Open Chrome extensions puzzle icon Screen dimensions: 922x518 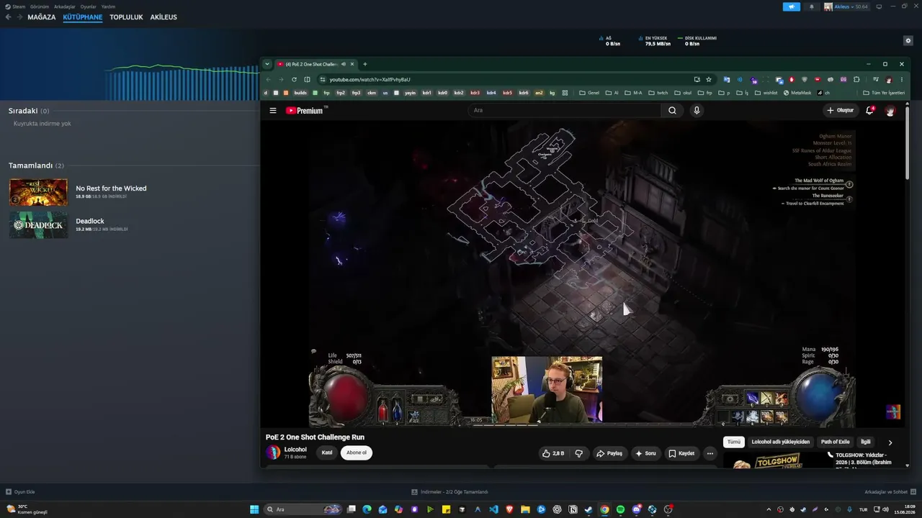[856, 80]
